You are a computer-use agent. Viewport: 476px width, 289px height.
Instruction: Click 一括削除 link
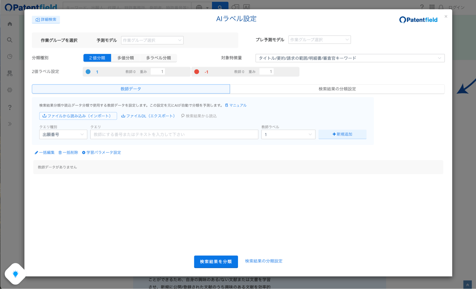[x=68, y=153]
